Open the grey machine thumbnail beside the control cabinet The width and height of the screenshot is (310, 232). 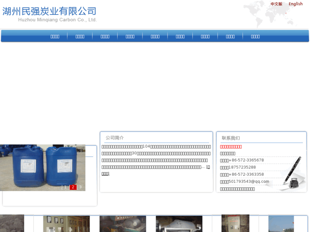coord(179,224)
